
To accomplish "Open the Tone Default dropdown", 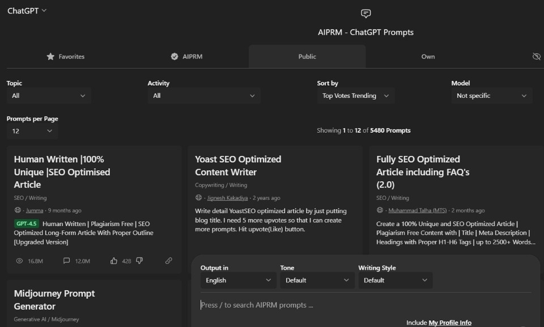I will tap(317, 280).
